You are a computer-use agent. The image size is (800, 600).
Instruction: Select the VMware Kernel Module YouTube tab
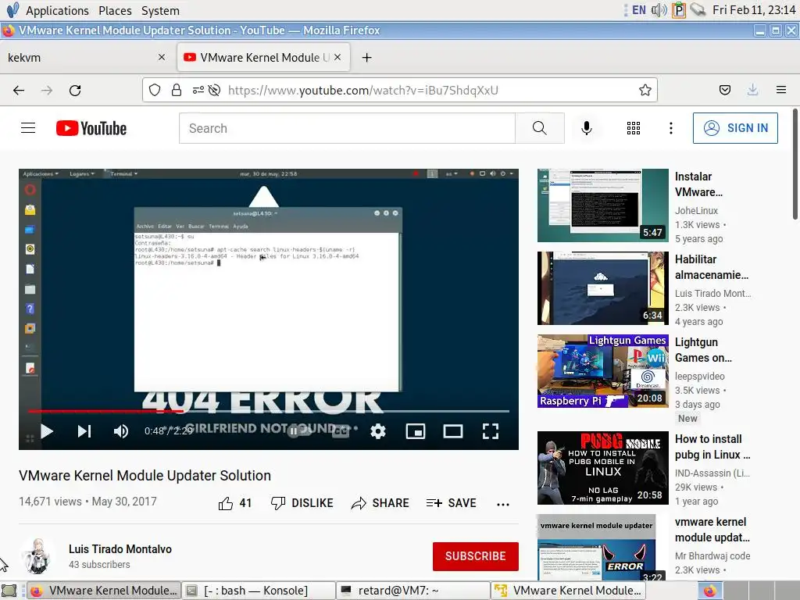point(263,57)
